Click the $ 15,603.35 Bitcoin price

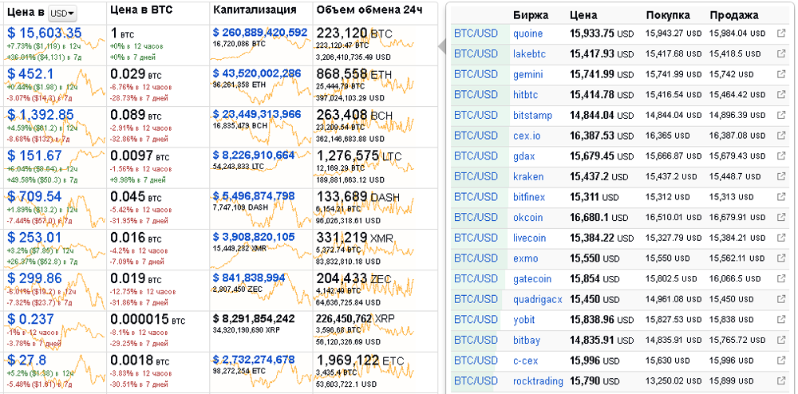click(x=45, y=33)
